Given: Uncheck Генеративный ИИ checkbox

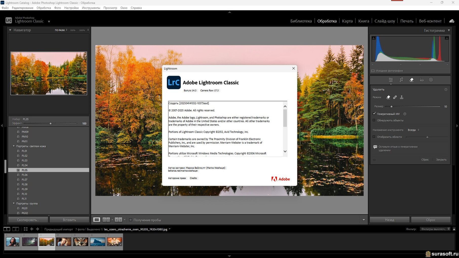Looking at the screenshot, I should [x=374, y=114].
